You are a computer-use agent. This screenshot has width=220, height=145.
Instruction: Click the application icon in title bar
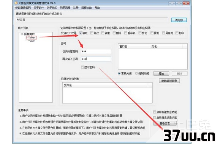(16, 3)
